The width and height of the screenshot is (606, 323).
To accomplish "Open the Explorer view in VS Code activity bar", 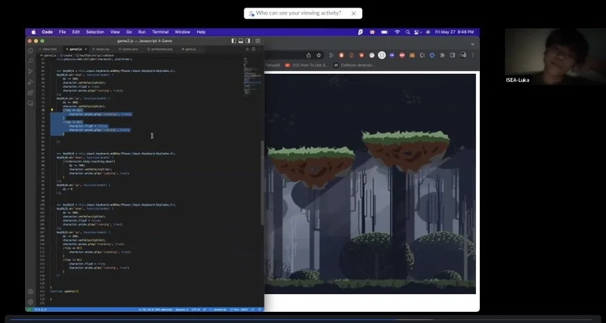I will coord(30,51).
